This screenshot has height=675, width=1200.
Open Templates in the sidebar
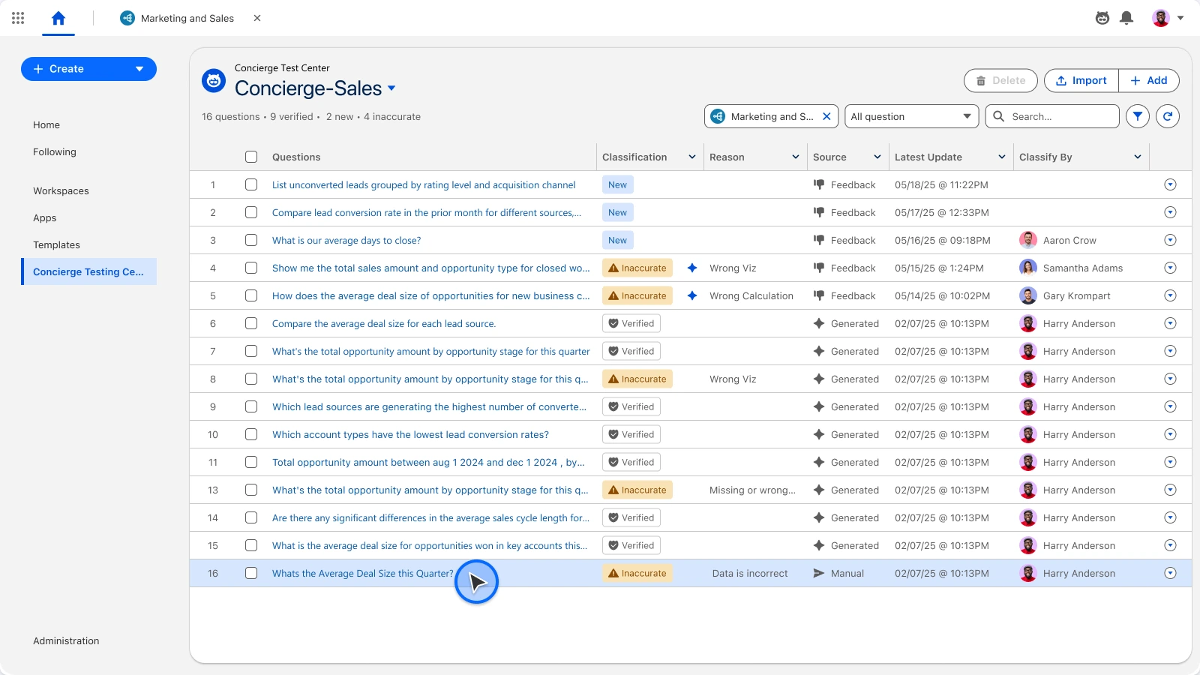[x=56, y=244]
